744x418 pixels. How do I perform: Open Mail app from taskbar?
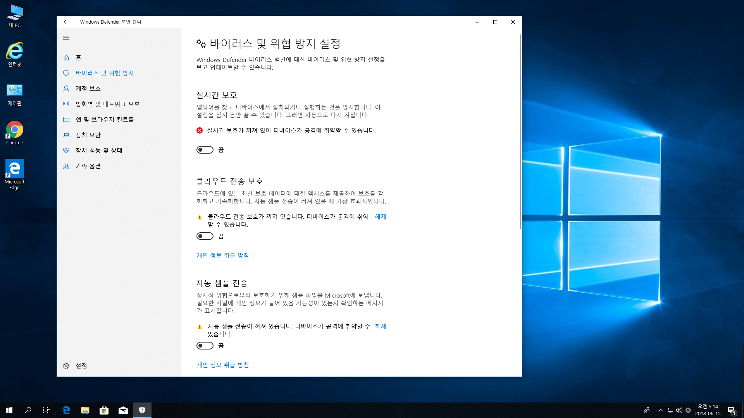point(123,410)
